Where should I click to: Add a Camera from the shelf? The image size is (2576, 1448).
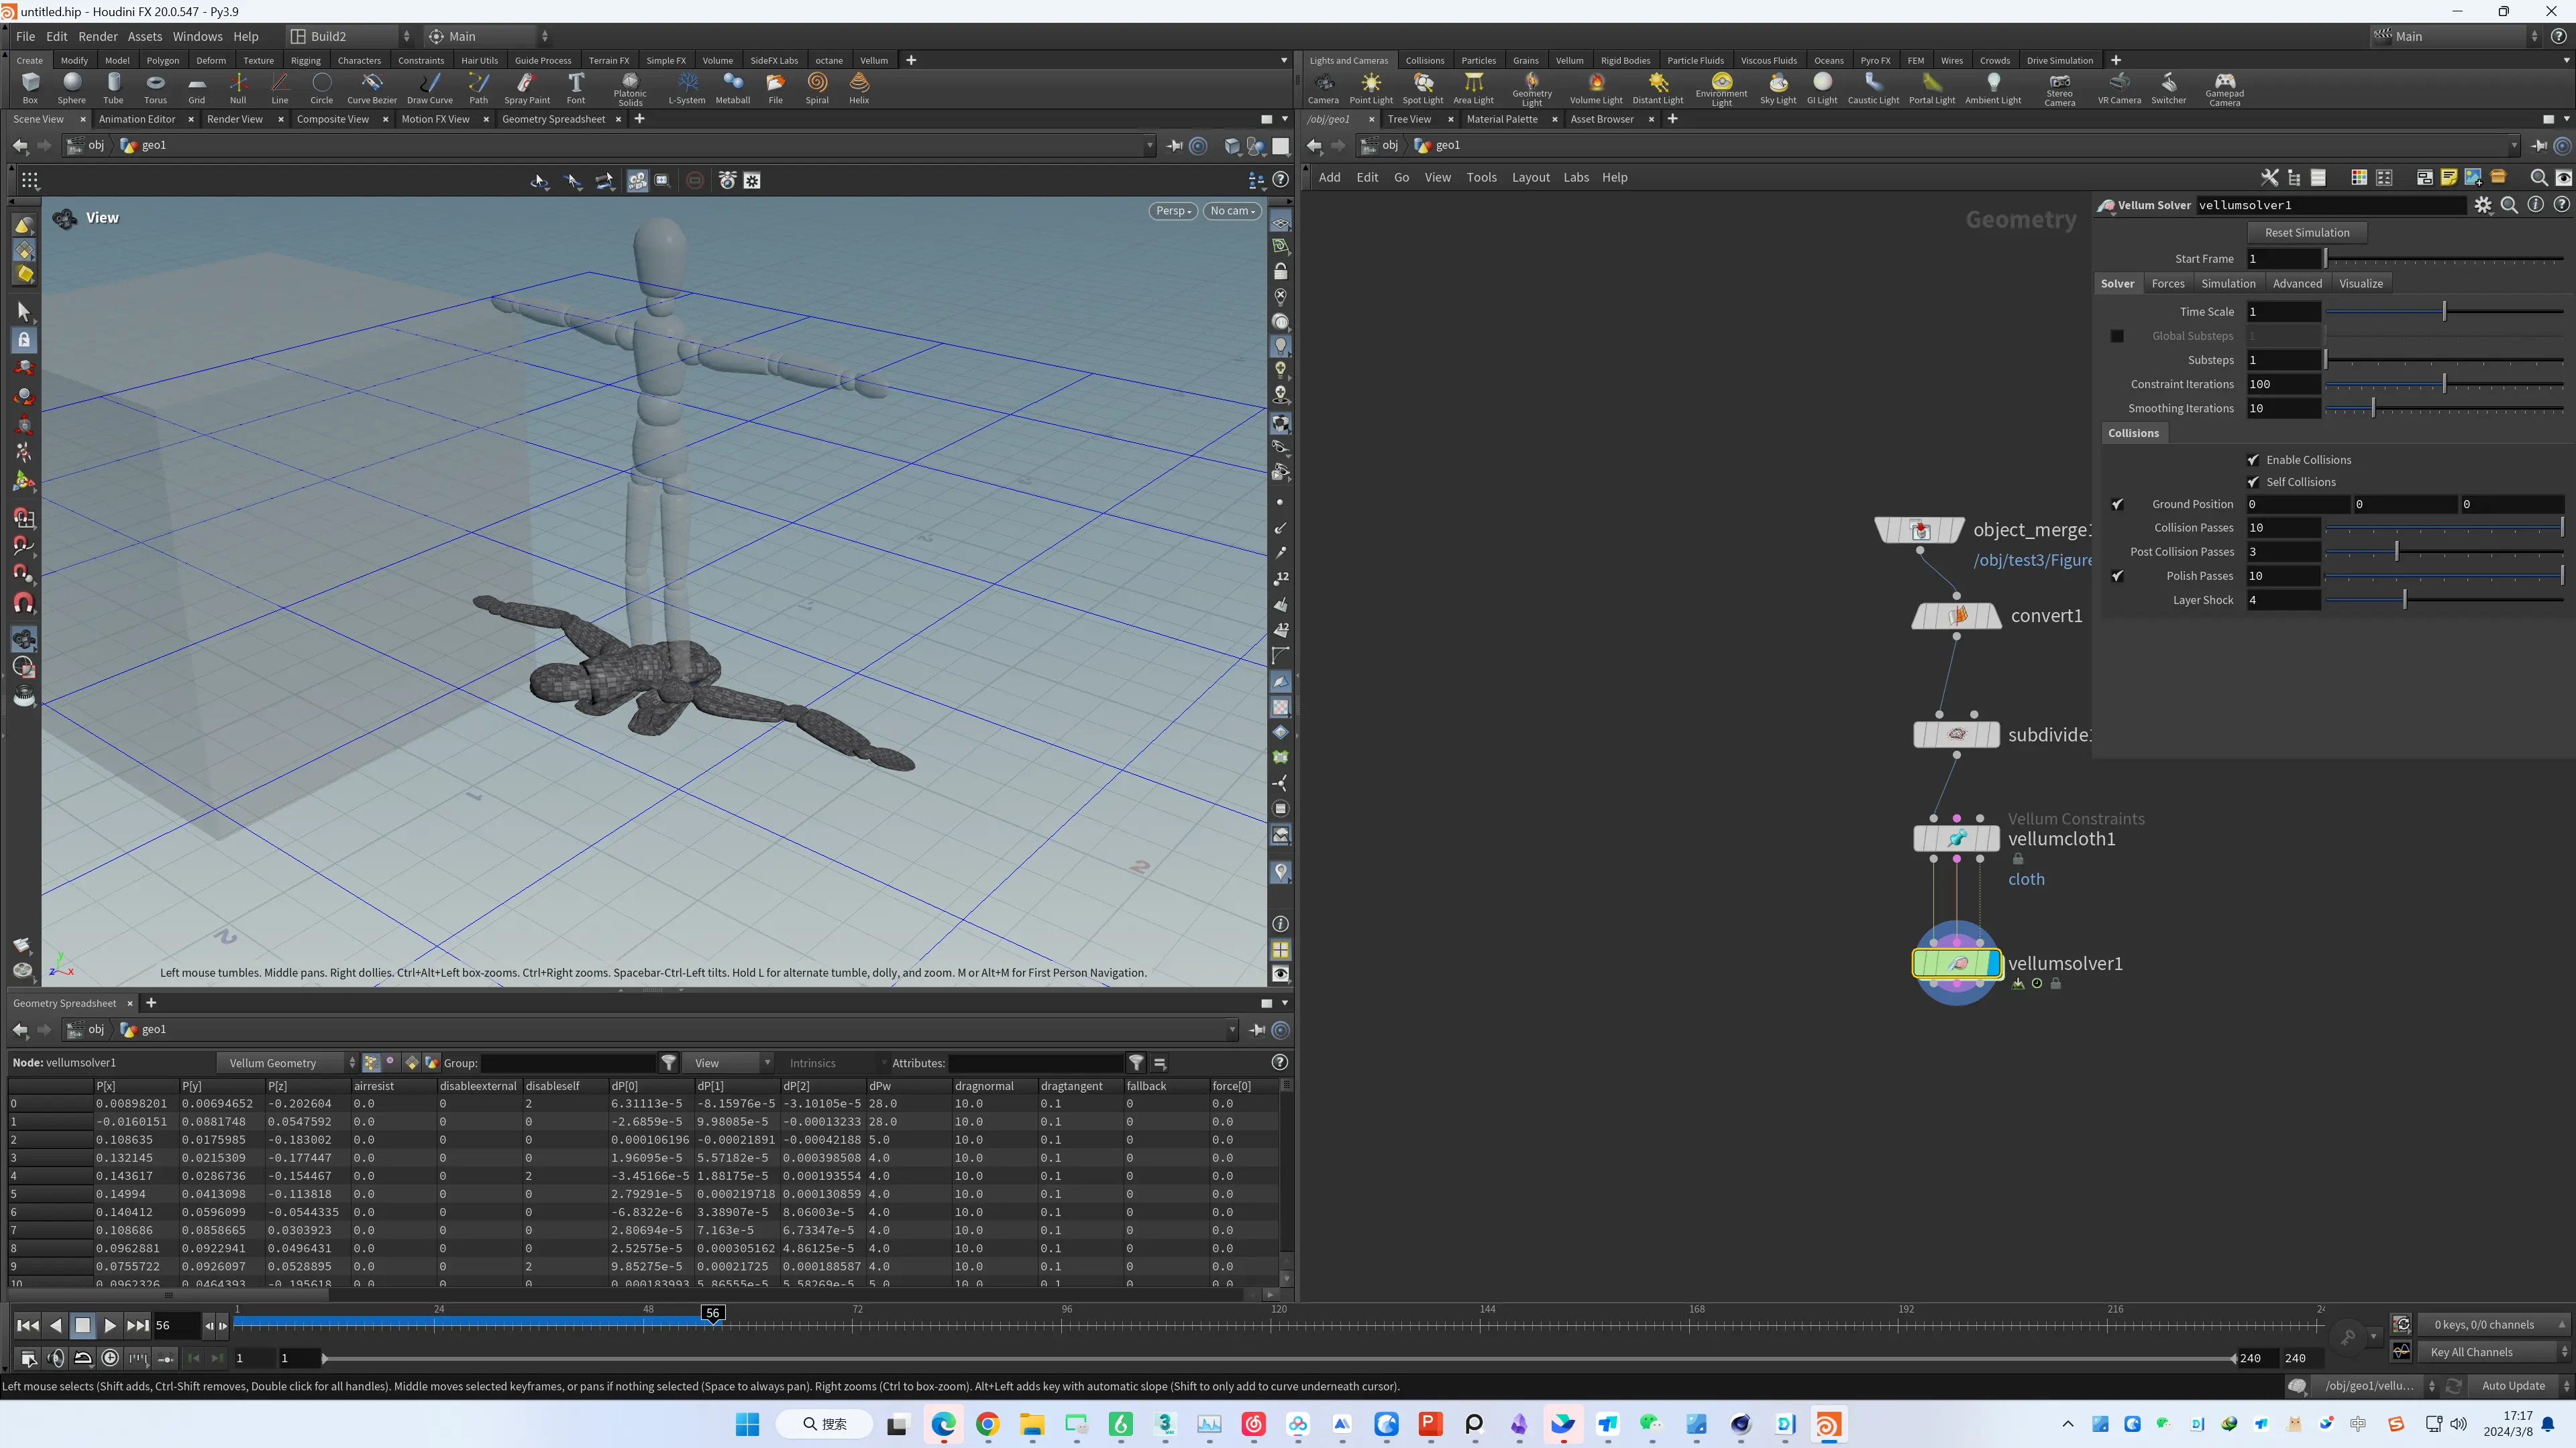(x=1323, y=88)
